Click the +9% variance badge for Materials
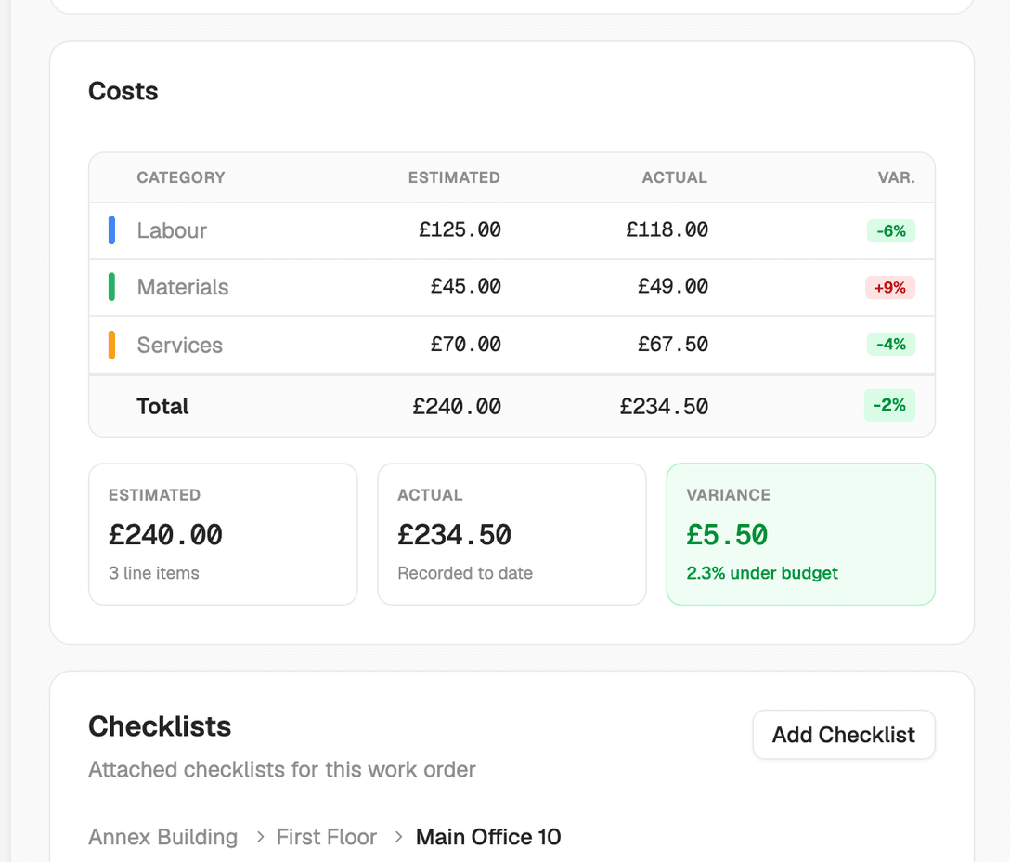This screenshot has height=862, width=1010. [x=890, y=288]
